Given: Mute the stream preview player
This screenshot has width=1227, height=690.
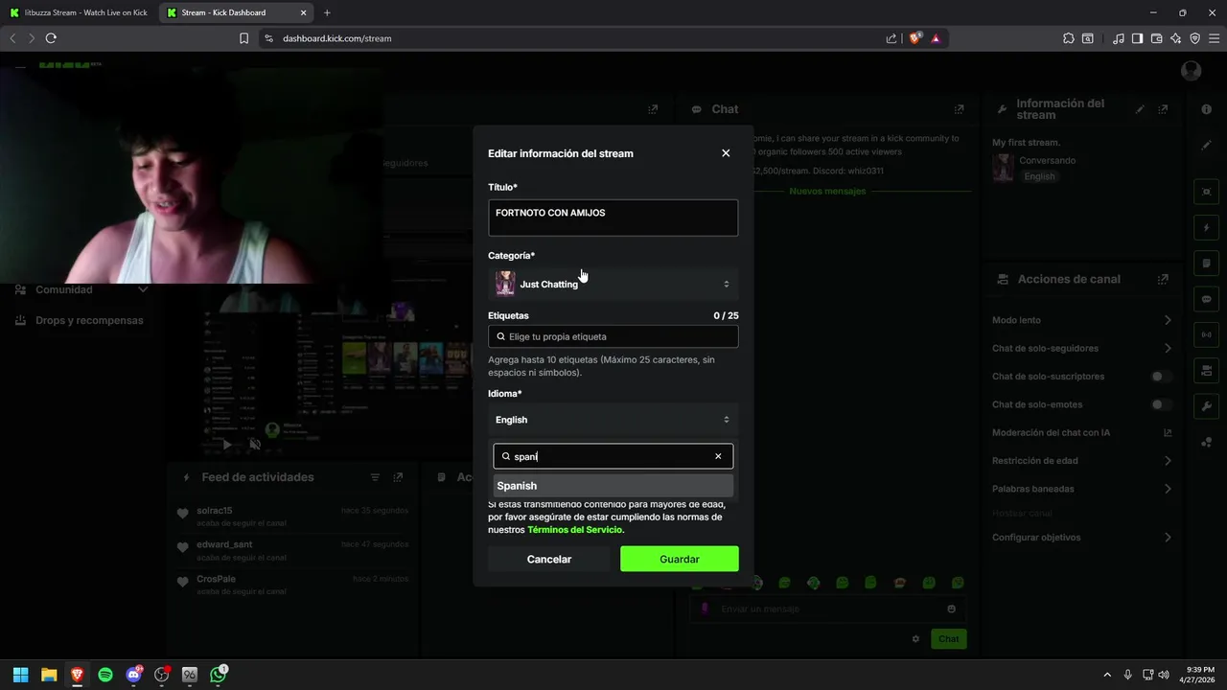Looking at the screenshot, I should coord(255,444).
